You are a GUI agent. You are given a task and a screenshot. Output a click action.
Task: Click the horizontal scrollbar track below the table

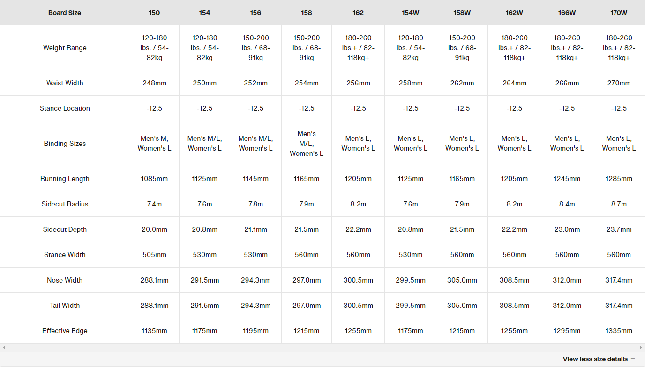click(x=322, y=348)
